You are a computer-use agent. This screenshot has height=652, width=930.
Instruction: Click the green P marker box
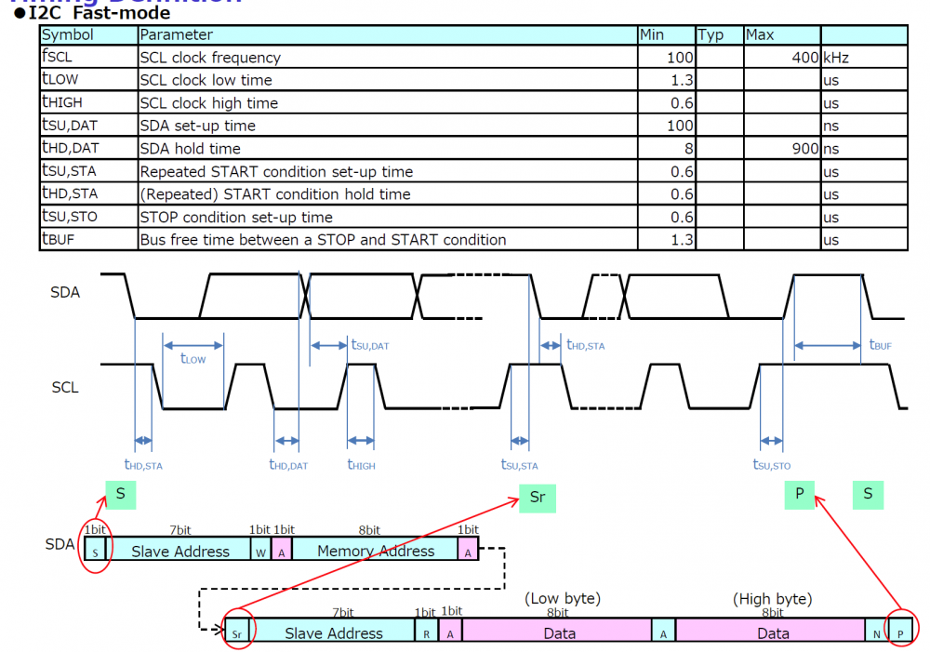pyautogui.click(x=799, y=494)
